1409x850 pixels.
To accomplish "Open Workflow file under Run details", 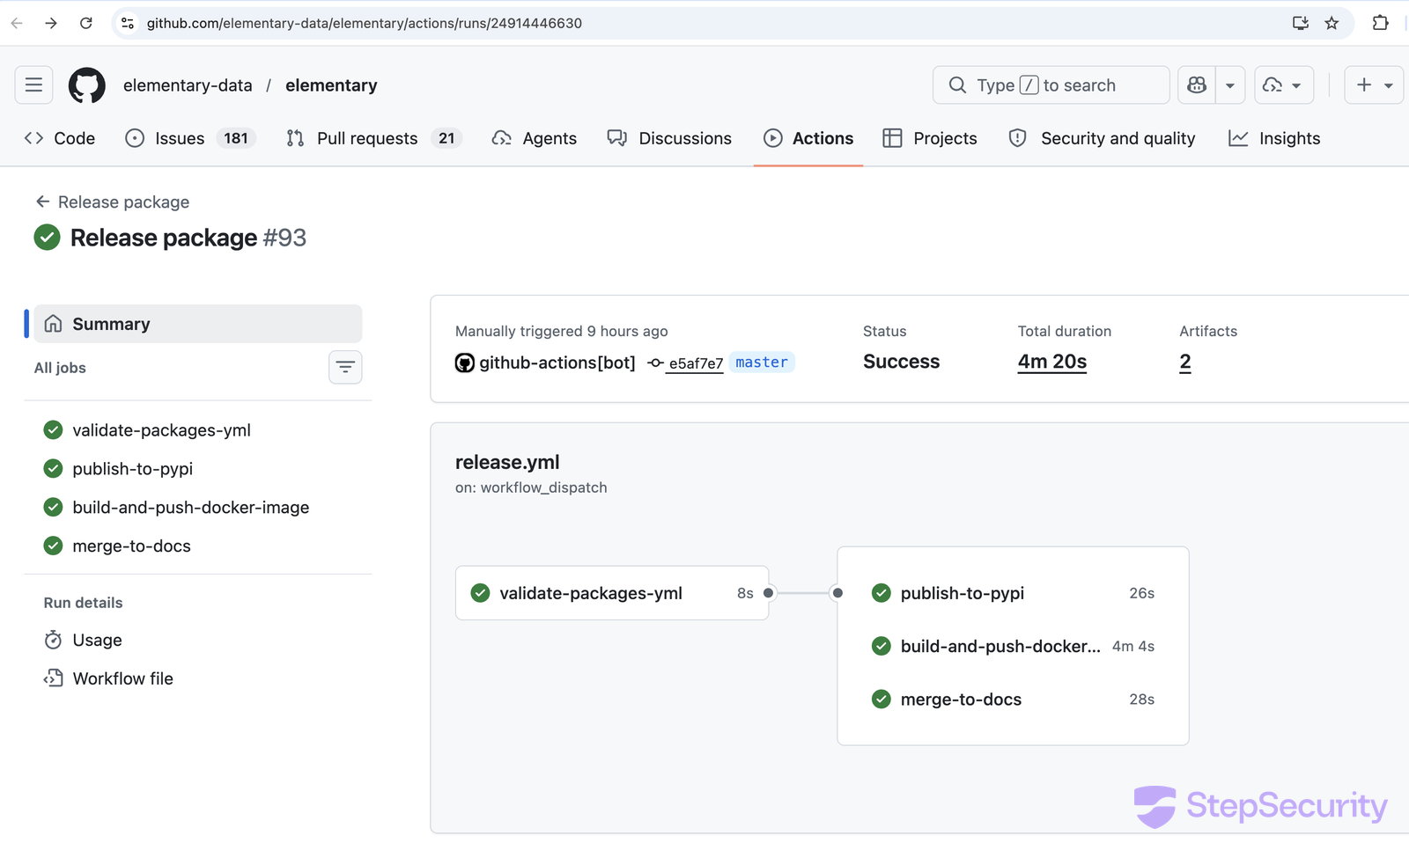I will point(122,678).
